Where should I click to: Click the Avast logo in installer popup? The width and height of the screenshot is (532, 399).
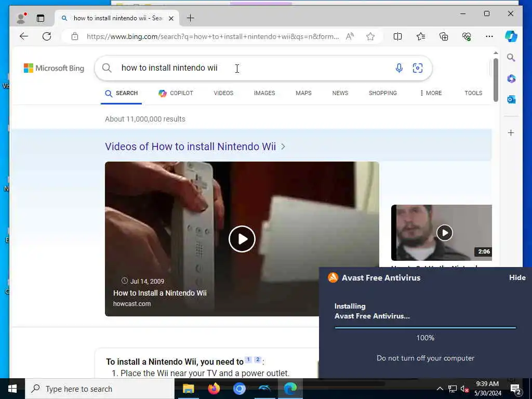point(333,277)
